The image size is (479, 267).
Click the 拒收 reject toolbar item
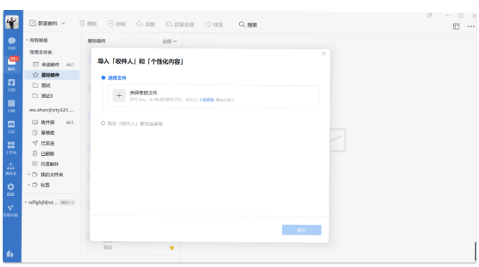(117, 24)
